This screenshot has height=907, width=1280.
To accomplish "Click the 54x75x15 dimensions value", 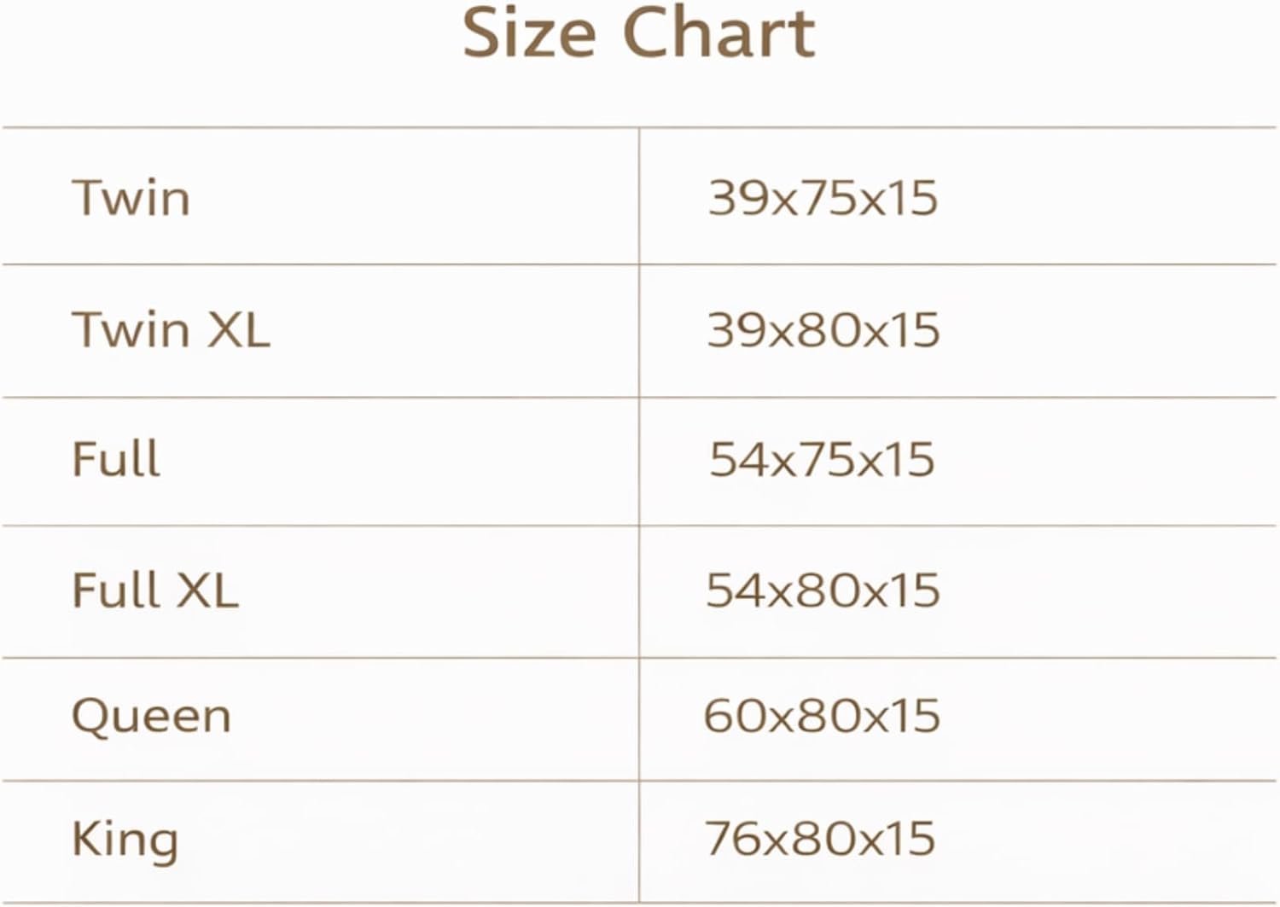I will [822, 460].
